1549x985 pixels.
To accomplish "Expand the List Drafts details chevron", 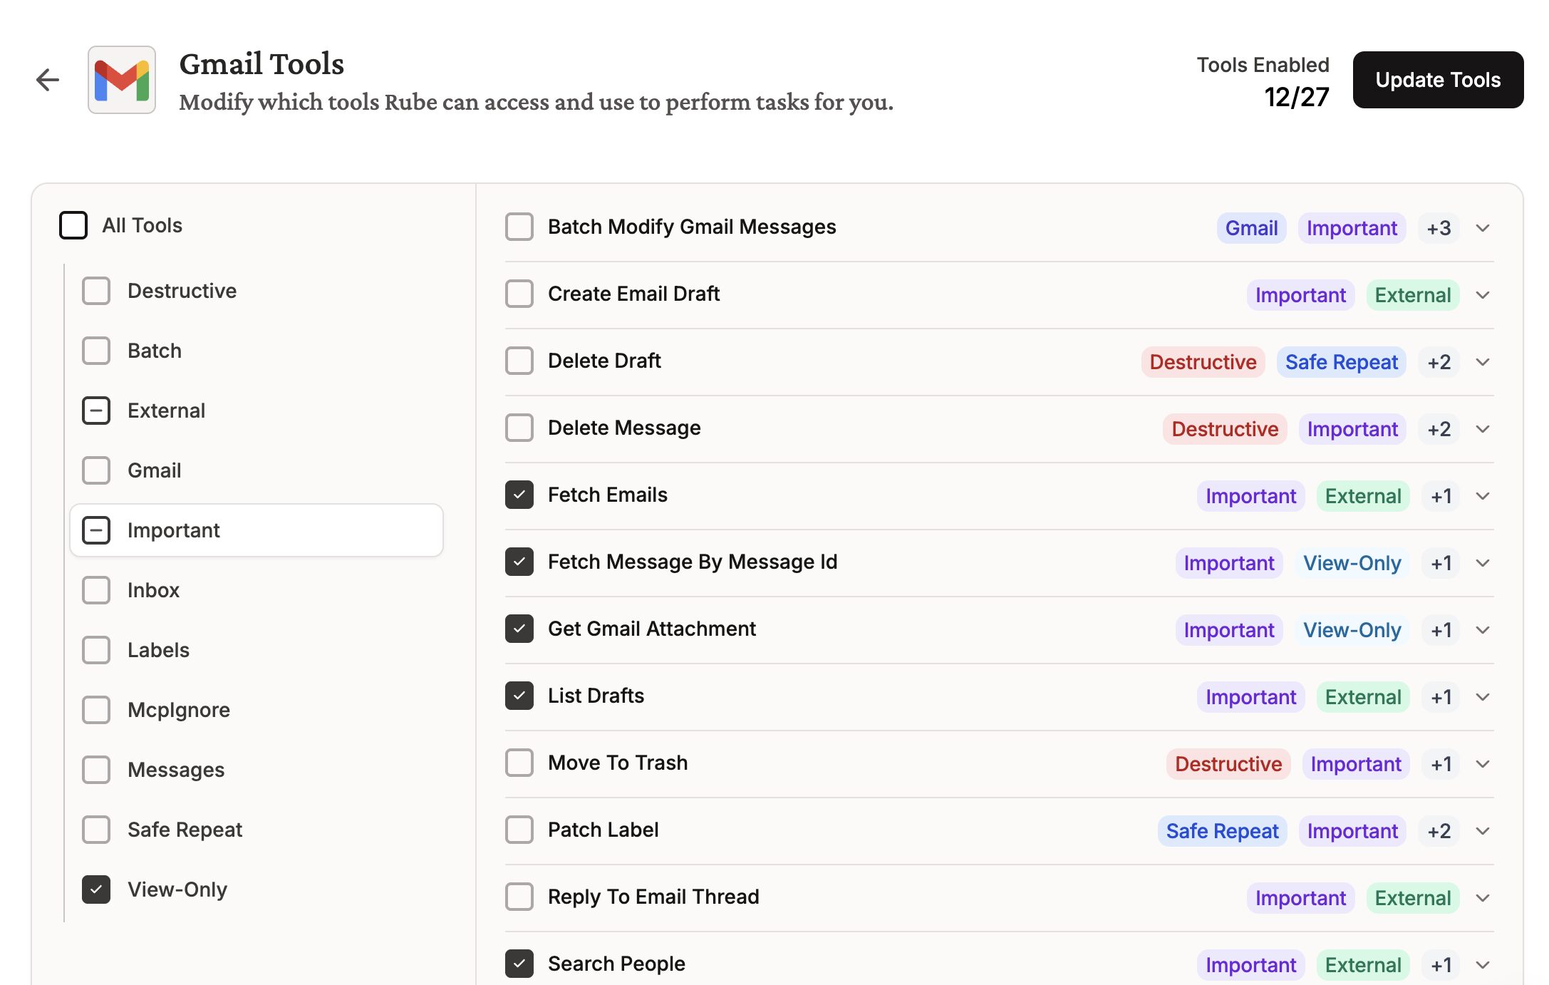I will point(1483,697).
